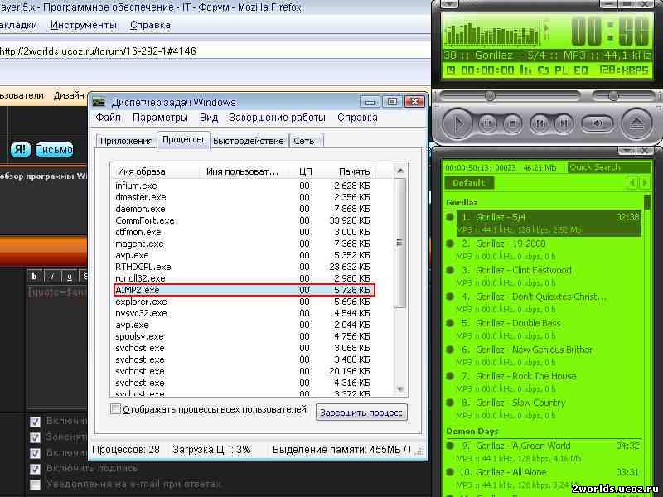Image resolution: width=663 pixels, height=497 pixels.
Task: Toggle repeat icon in AIMP display
Action: coord(543,70)
